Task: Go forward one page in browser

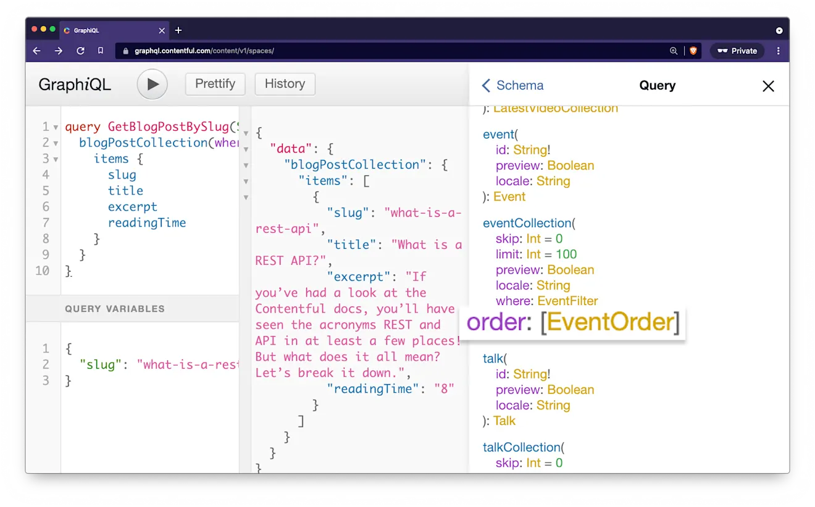Action: [x=59, y=51]
